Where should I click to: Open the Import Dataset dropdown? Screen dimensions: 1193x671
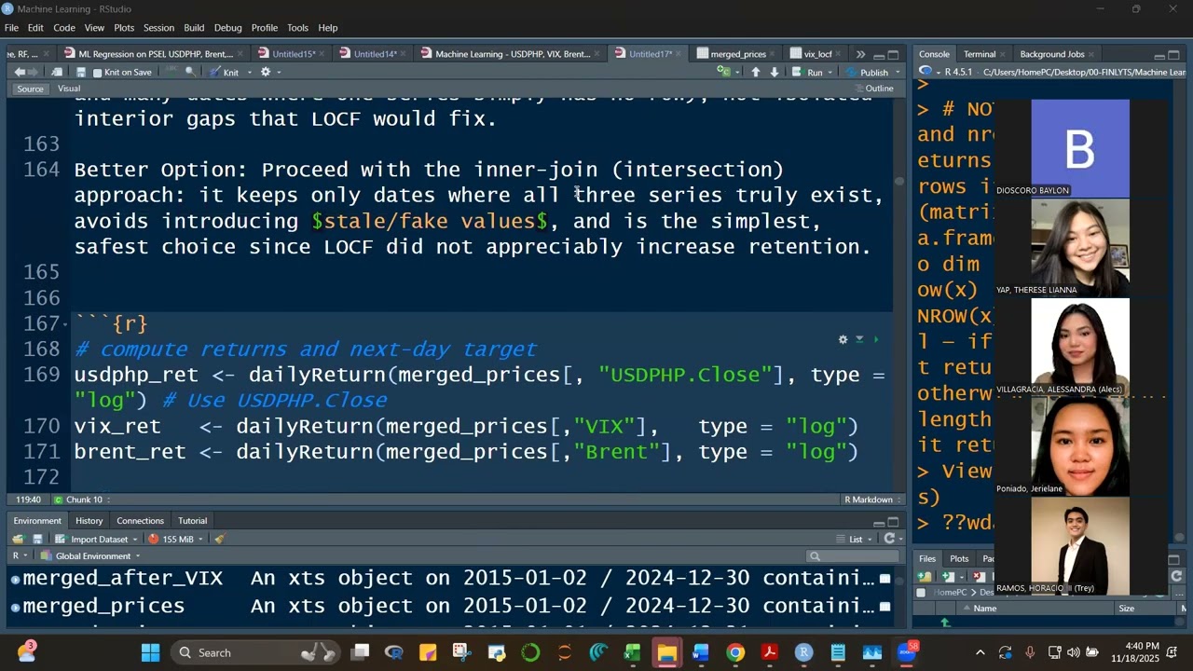point(97,540)
